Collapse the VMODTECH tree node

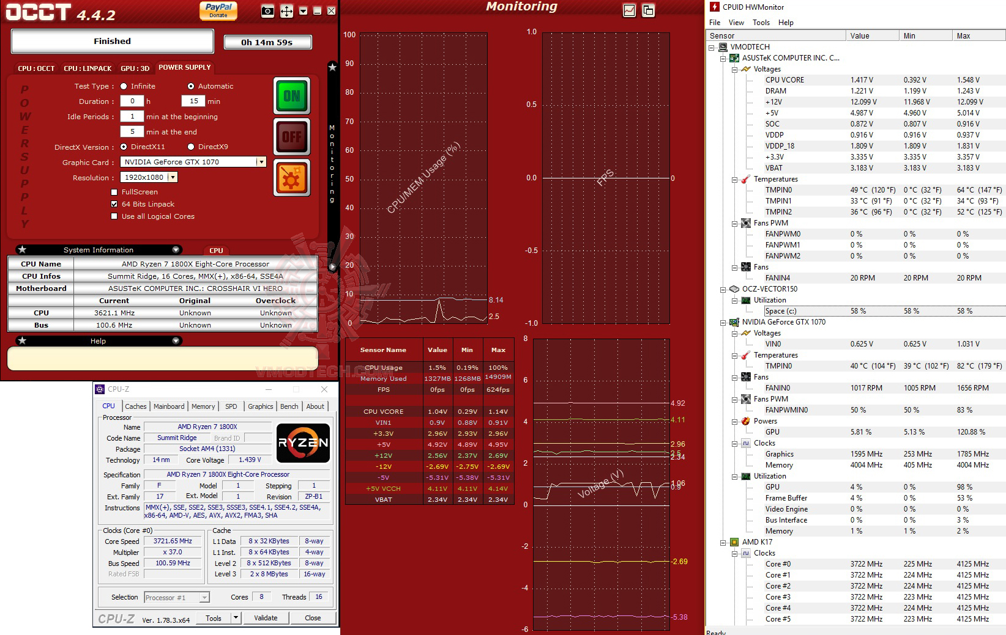pos(712,47)
